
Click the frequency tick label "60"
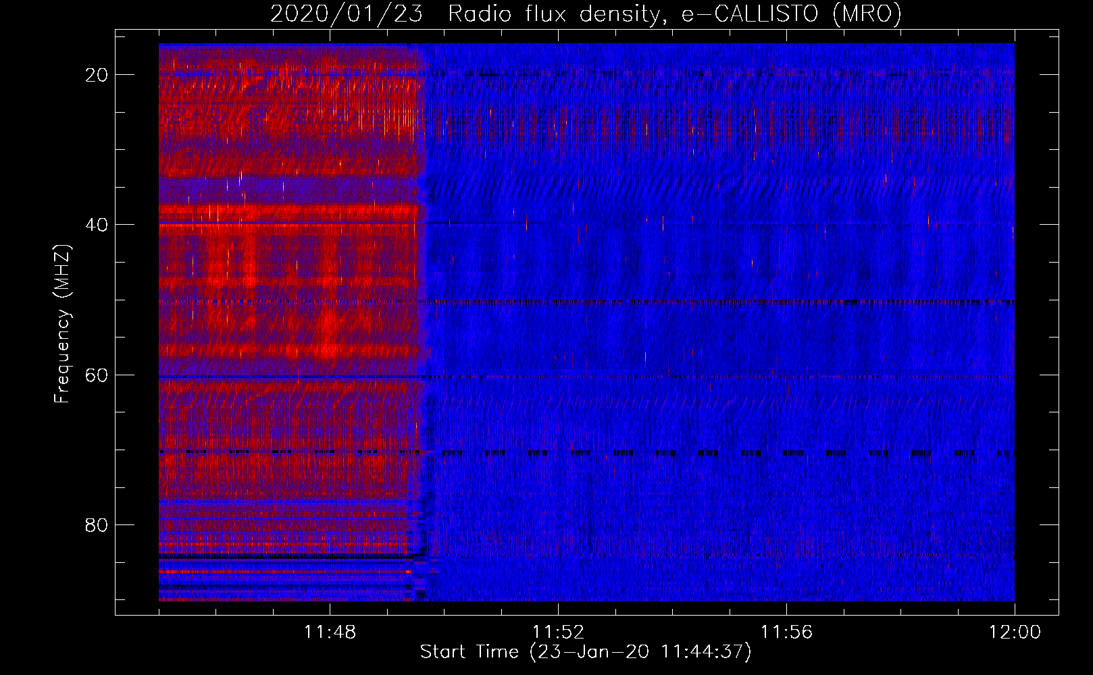tap(97, 375)
